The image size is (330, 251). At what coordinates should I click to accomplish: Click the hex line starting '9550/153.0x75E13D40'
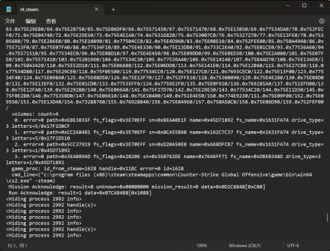(x=164, y=102)
